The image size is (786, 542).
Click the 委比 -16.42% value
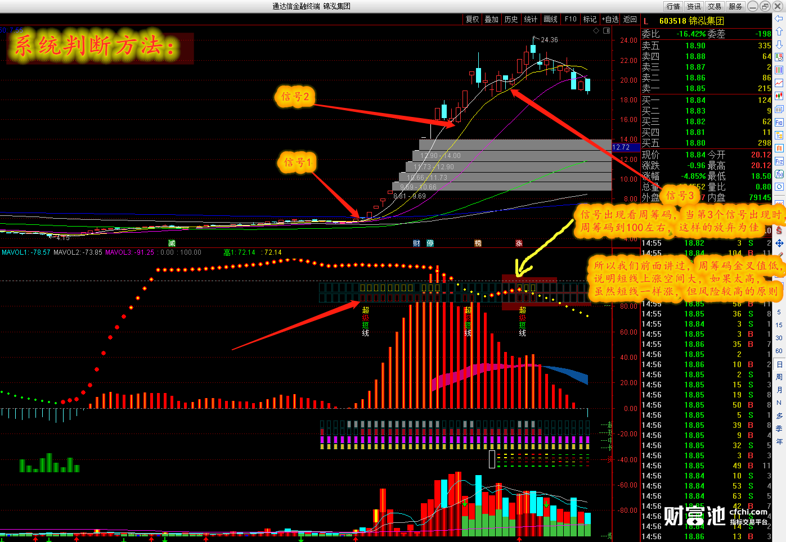(x=691, y=34)
